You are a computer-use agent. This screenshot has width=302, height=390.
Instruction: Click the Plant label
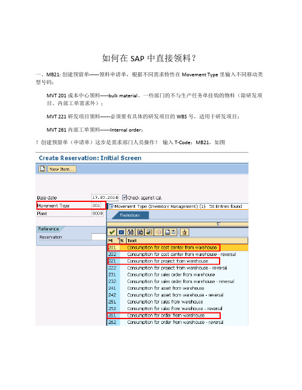pyautogui.click(x=42, y=213)
